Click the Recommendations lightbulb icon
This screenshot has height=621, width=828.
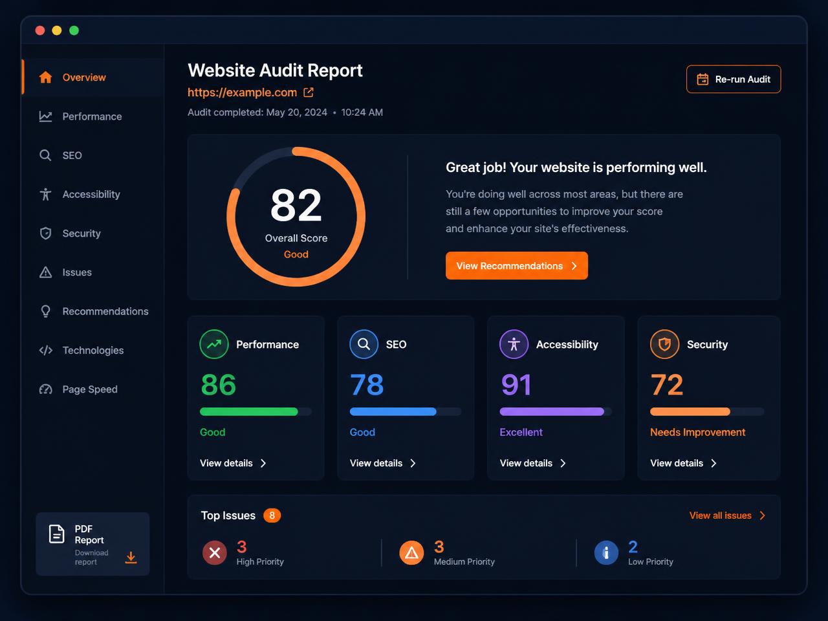[45, 311]
